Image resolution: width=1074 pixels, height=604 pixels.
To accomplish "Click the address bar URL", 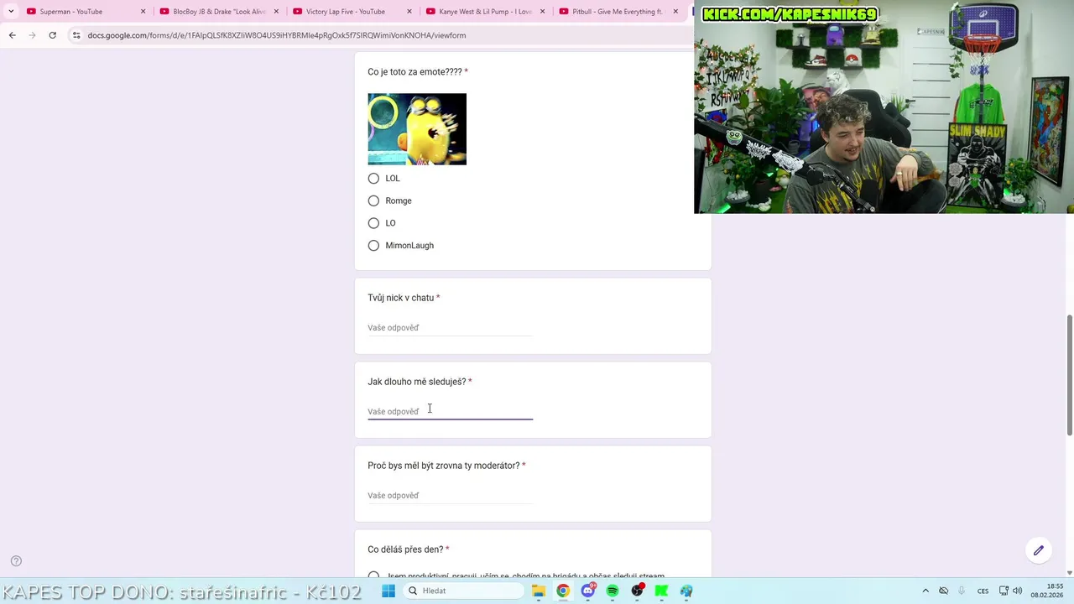I will (277, 35).
